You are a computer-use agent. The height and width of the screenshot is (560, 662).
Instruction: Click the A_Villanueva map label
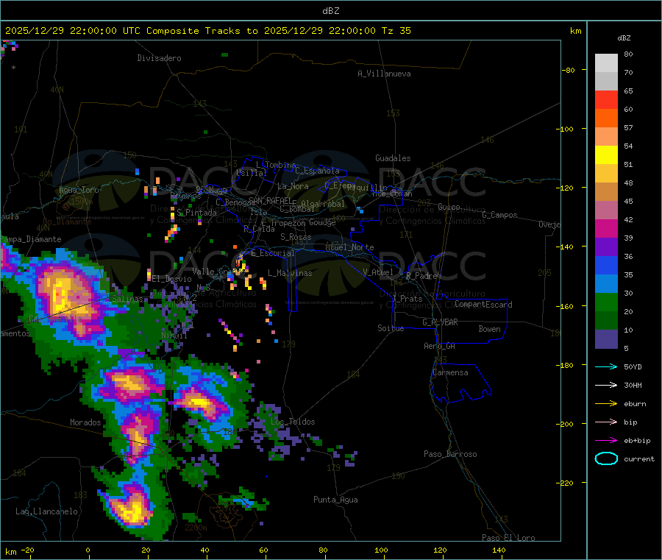coord(384,74)
